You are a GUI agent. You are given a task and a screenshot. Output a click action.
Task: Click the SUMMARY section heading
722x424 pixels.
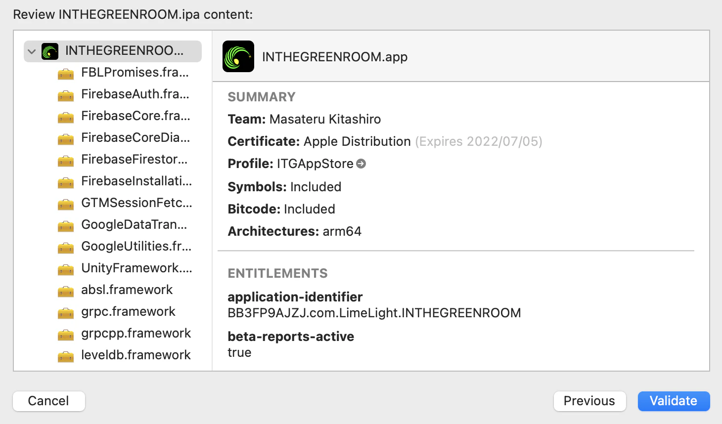pyautogui.click(x=262, y=97)
